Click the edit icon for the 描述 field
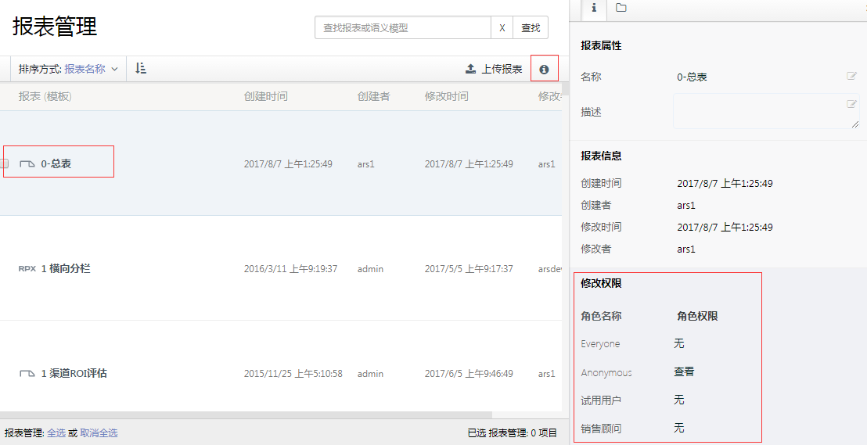The height and width of the screenshot is (445, 867). click(851, 104)
